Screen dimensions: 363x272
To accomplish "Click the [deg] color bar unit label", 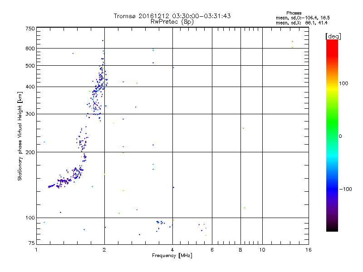I will pyautogui.click(x=333, y=36).
